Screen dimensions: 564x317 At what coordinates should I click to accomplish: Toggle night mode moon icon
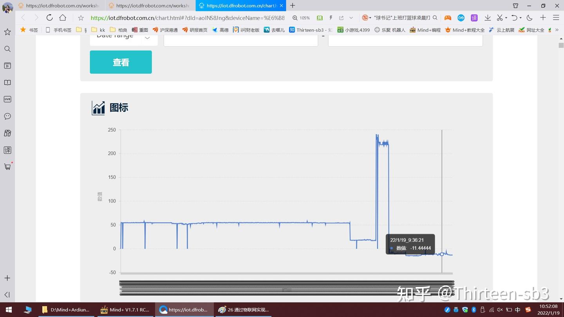[x=530, y=18]
